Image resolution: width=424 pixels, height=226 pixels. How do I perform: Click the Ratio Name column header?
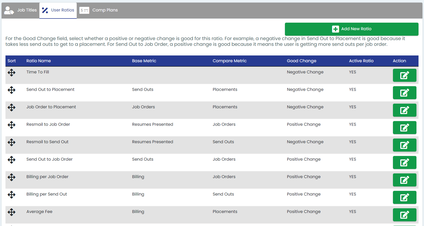tap(39, 61)
